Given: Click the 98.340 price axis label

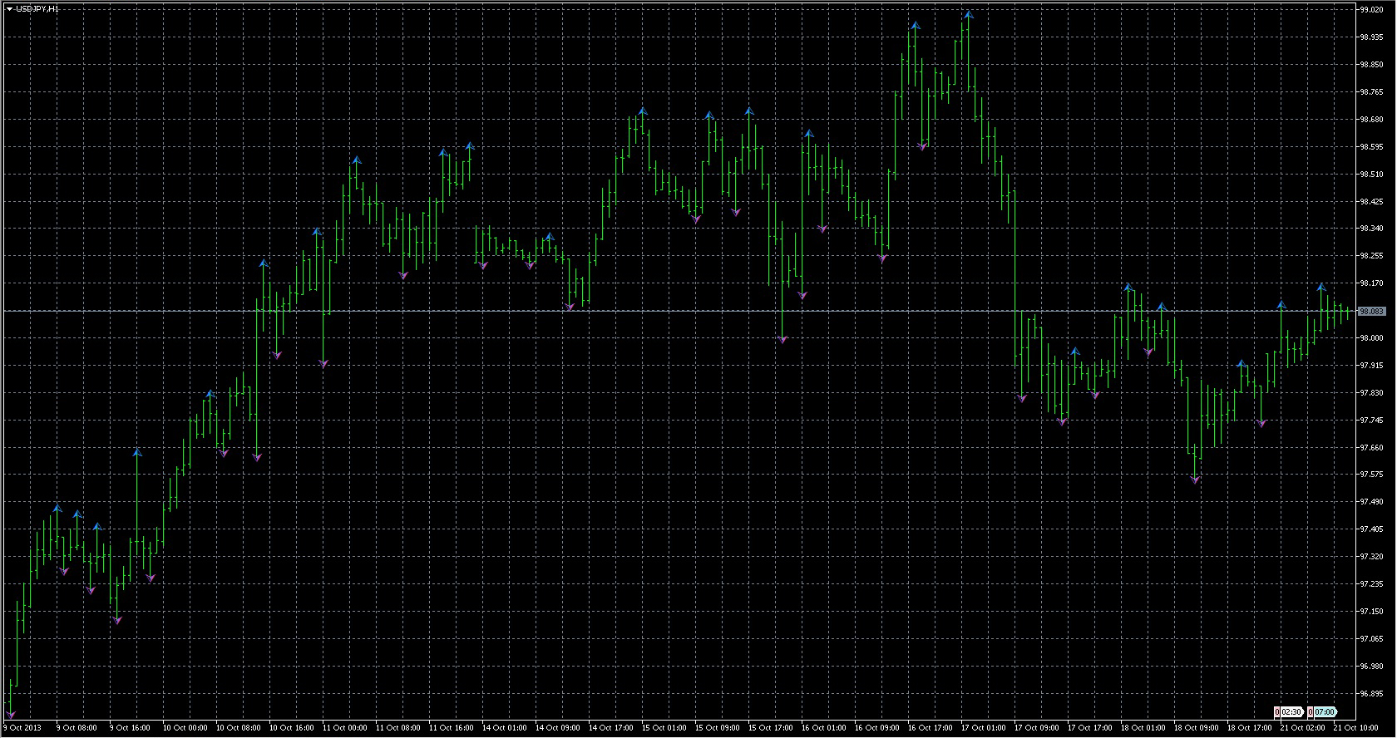Looking at the screenshot, I should point(1370,229).
